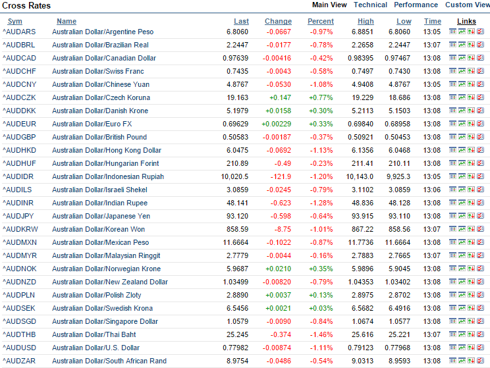Click the checklist icon for AUDMXN row
This screenshot has width=490, height=368.
pyautogui.click(x=481, y=242)
